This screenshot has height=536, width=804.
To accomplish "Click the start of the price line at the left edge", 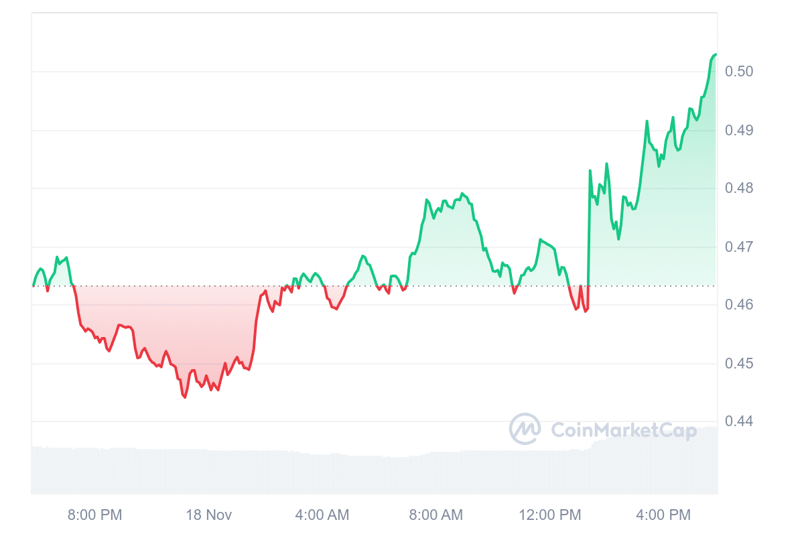I will [33, 285].
